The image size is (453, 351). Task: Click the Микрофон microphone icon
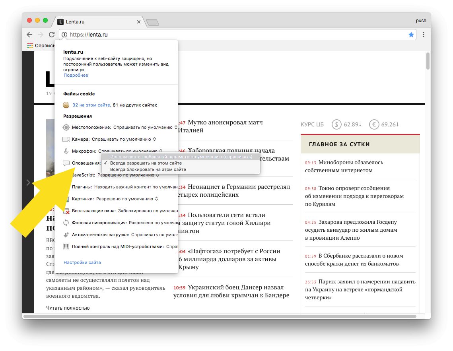pyautogui.click(x=66, y=151)
